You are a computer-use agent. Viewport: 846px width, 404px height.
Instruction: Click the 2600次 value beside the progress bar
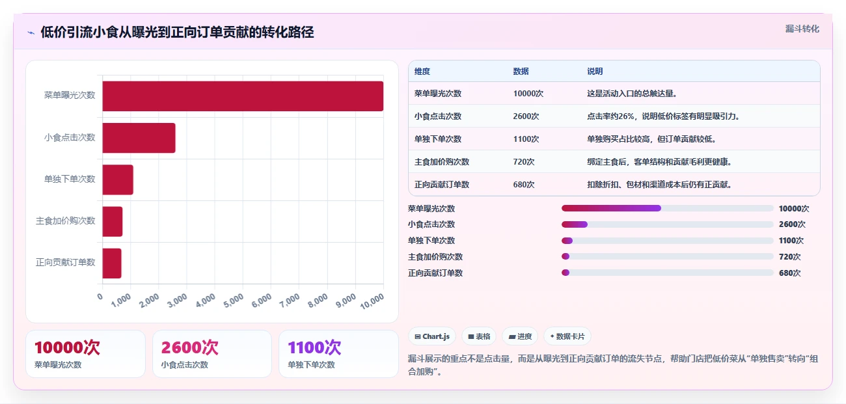tap(792, 224)
